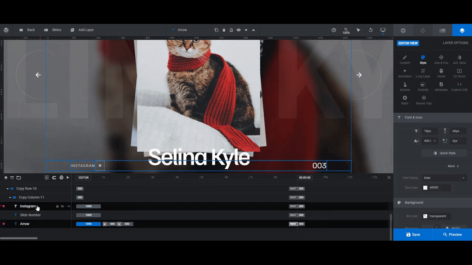This screenshot has height=265, width=472.
Task: Open the WordPress logo menu
Action: [x=6, y=30]
